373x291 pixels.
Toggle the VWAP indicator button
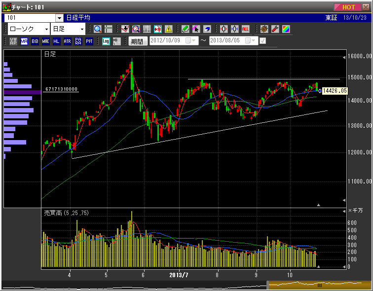(13, 41)
